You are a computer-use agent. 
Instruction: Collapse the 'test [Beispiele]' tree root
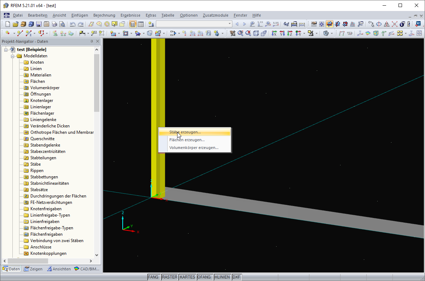coord(6,50)
